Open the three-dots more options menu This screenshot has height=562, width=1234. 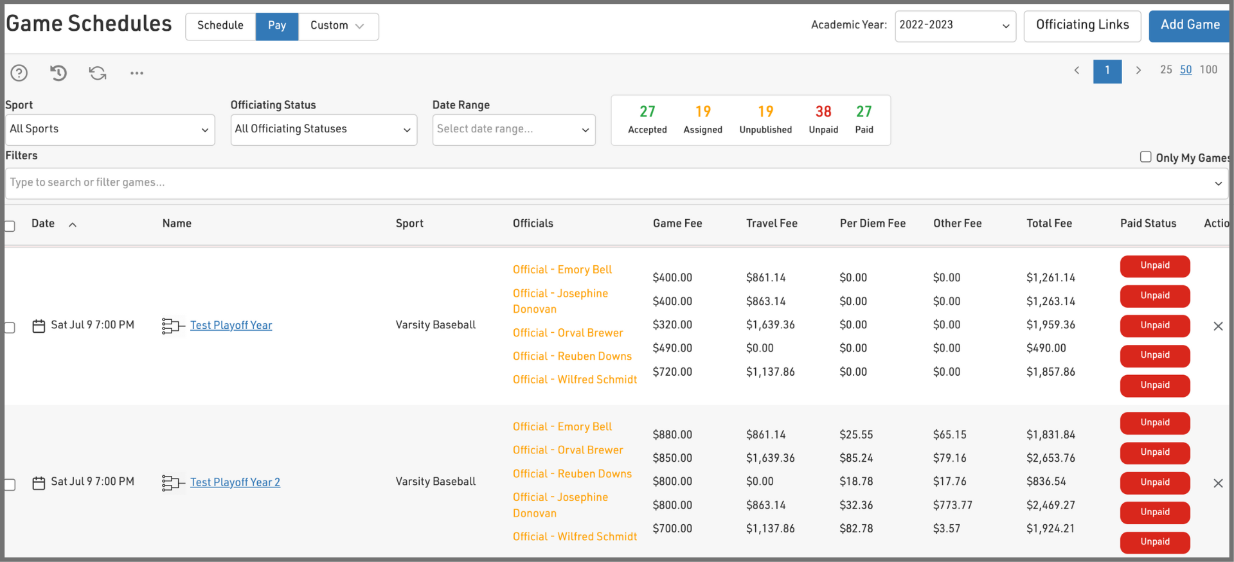[x=137, y=73]
